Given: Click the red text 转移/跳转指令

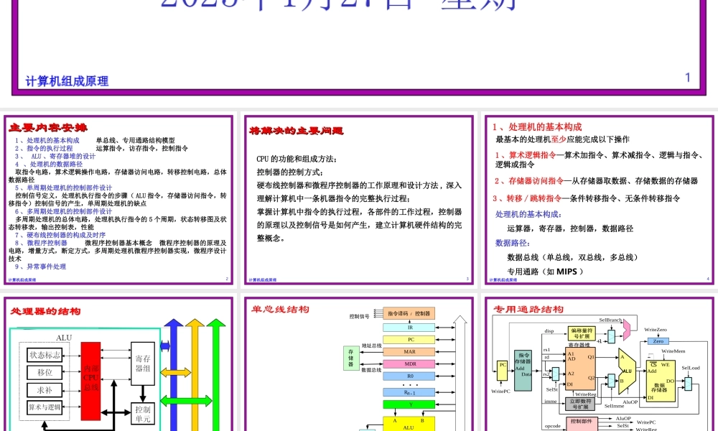Looking at the screenshot, I should pyautogui.click(x=534, y=198).
